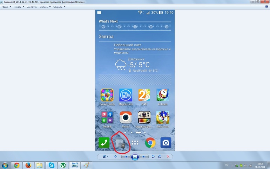Image resolution: width=270 pixels, height=169 pixels.
Task: Open the Файл menu
Action: 6,7
